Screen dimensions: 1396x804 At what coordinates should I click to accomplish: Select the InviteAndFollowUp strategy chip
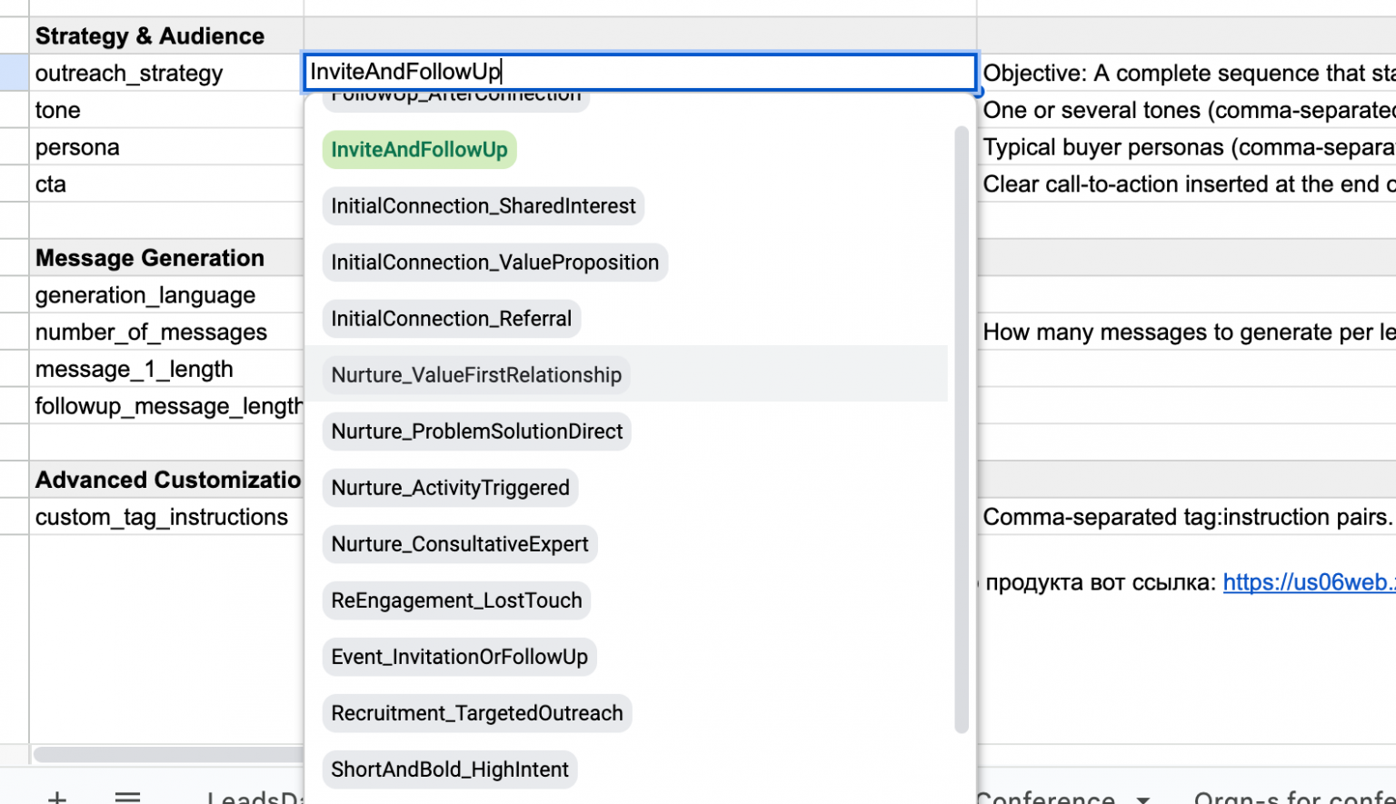(419, 149)
